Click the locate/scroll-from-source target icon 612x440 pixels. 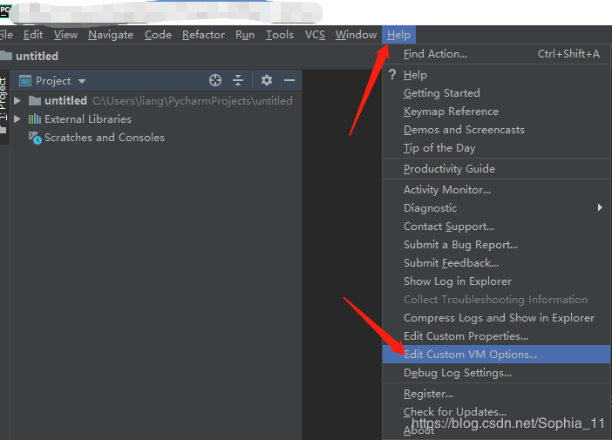(x=215, y=80)
